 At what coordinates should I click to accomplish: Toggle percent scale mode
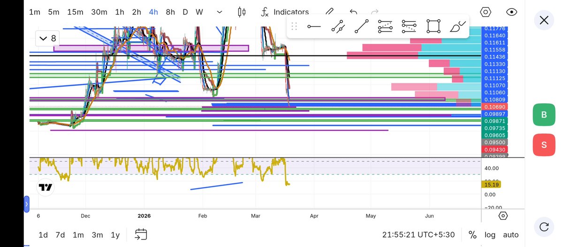472,235
